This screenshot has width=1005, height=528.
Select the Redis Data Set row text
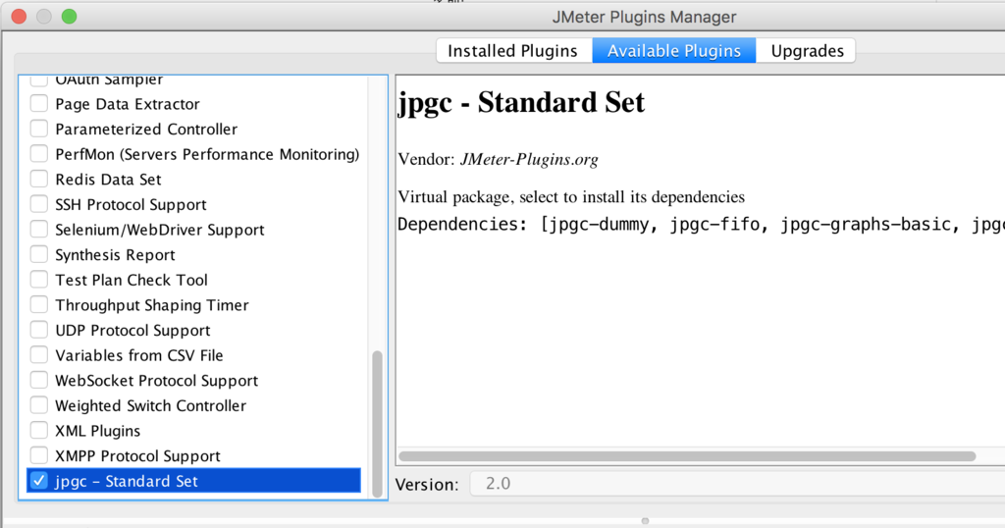point(108,180)
